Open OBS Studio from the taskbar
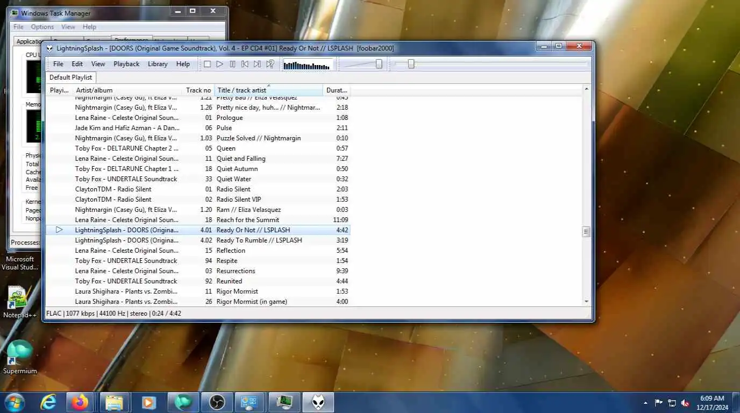This screenshot has width=740, height=413. click(x=217, y=402)
